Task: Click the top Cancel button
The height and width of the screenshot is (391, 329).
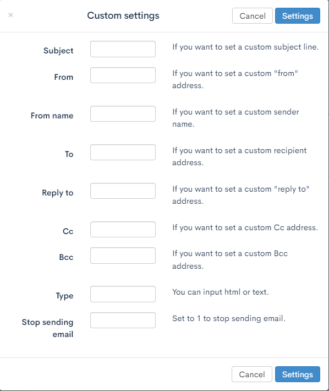Action: (x=253, y=16)
